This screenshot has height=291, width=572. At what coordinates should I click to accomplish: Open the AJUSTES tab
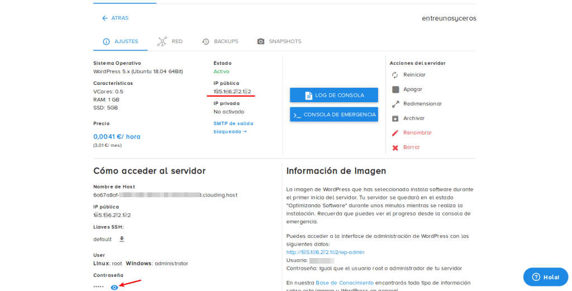tap(121, 41)
